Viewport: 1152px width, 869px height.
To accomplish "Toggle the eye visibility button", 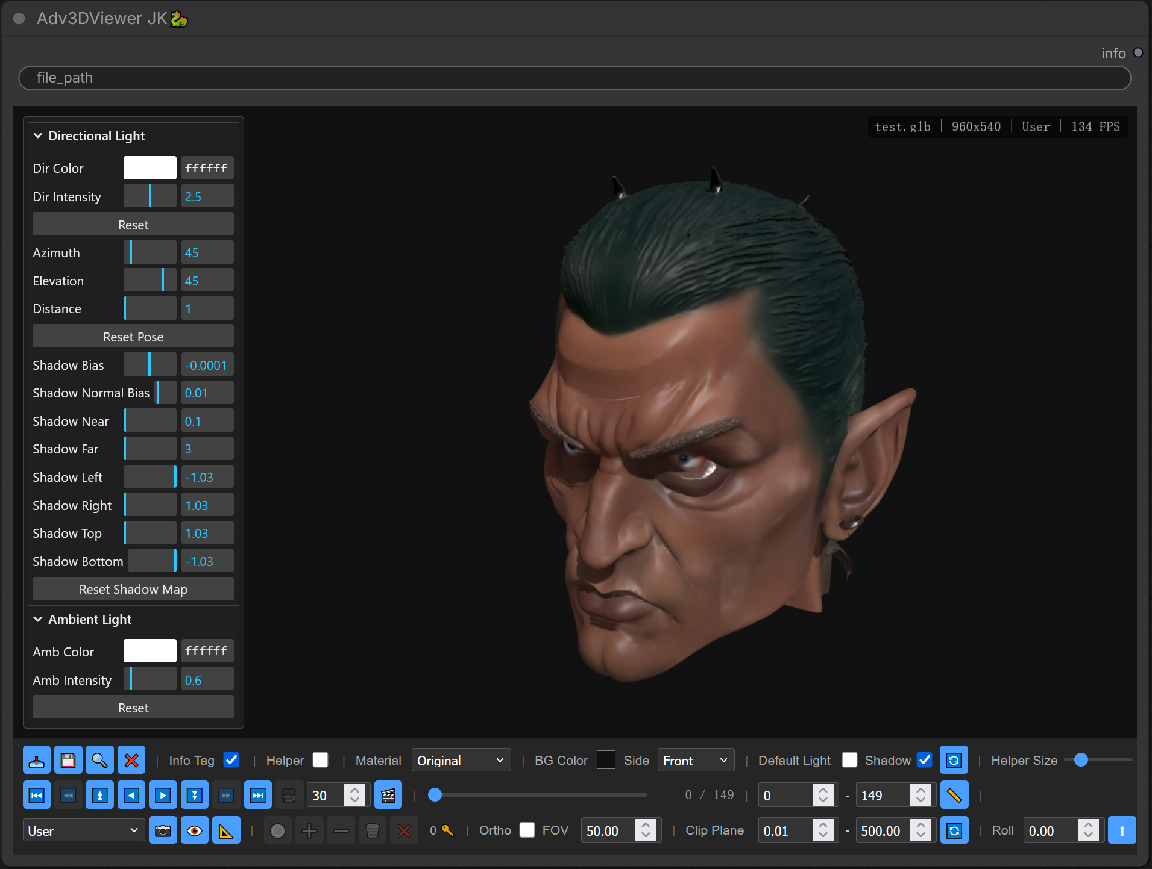I will (194, 831).
